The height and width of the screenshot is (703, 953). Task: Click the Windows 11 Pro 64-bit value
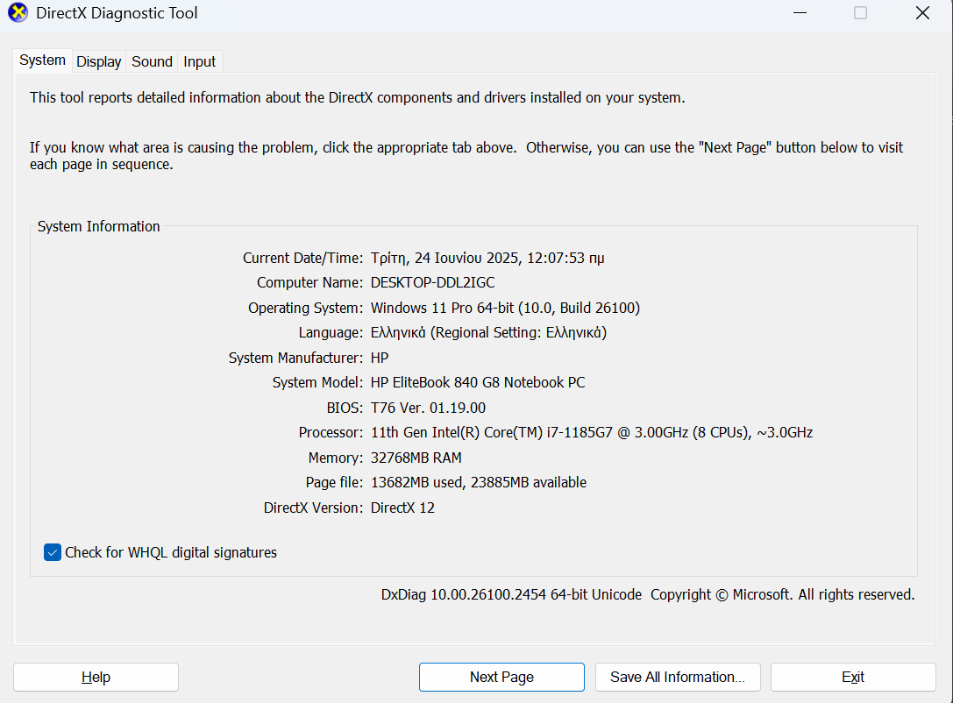pyautogui.click(x=505, y=308)
